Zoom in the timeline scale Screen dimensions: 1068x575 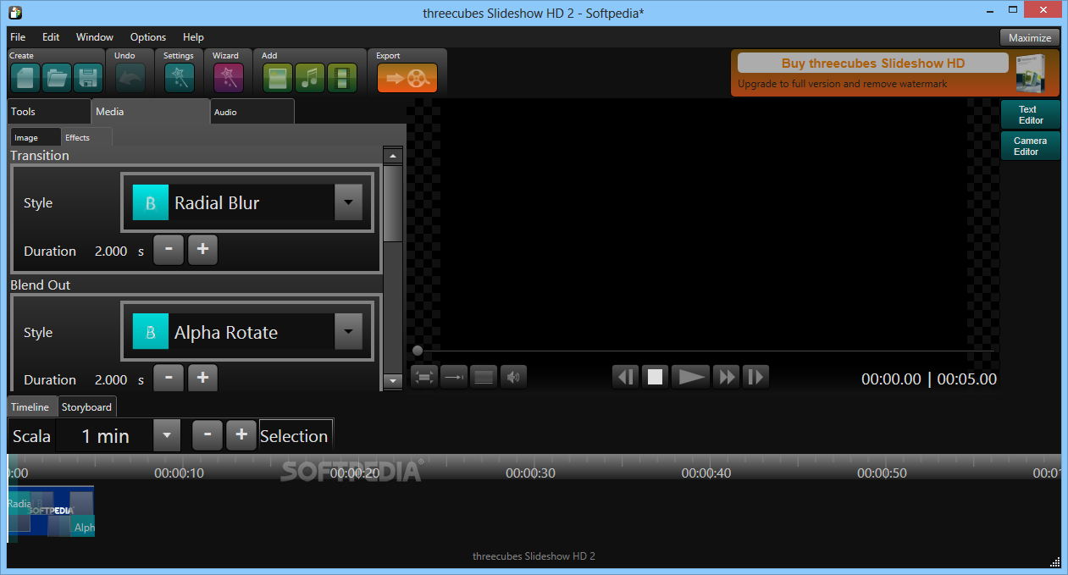pos(241,434)
